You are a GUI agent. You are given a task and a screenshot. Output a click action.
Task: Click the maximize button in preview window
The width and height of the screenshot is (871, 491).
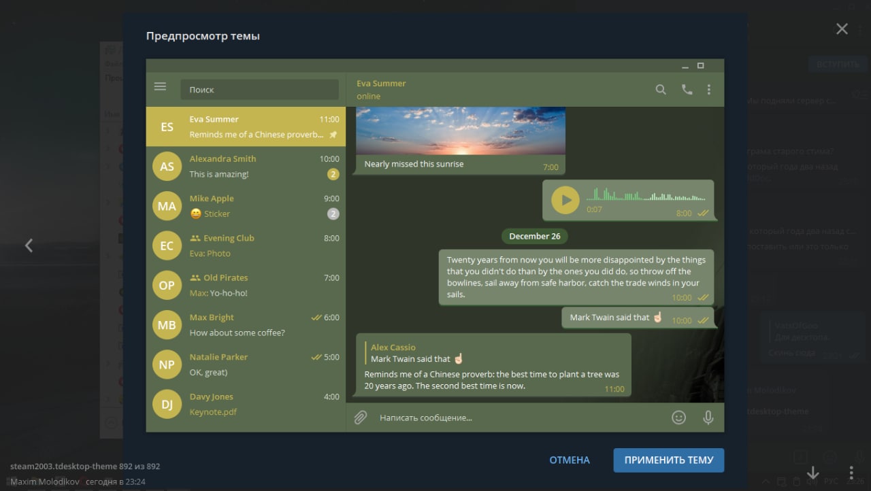701,66
